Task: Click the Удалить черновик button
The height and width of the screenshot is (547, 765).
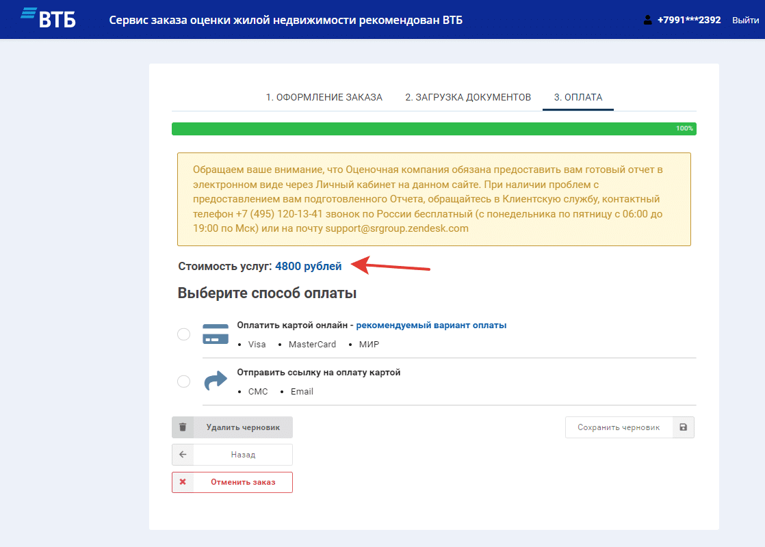Action: point(232,427)
